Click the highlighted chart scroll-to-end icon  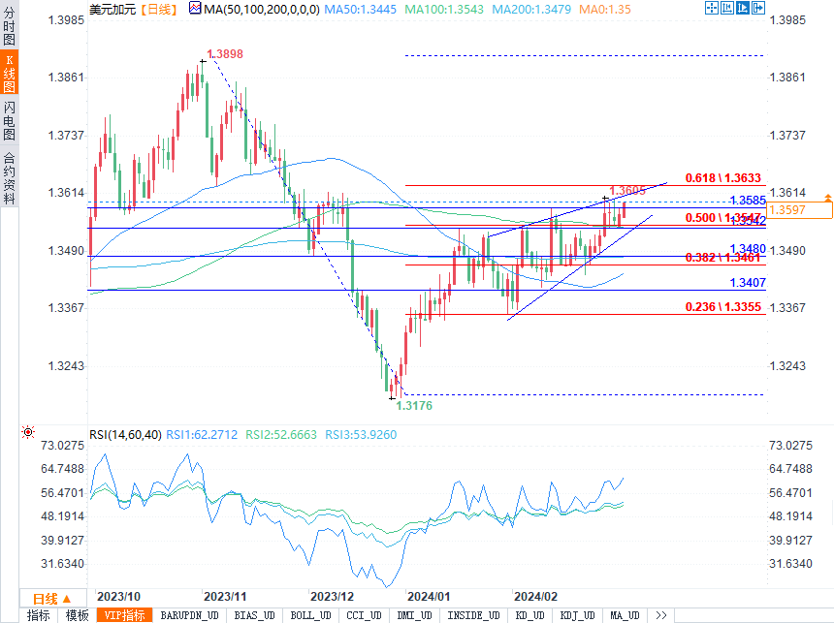coord(743,8)
